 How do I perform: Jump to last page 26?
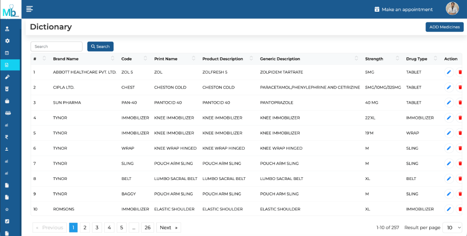coord(148,228)
